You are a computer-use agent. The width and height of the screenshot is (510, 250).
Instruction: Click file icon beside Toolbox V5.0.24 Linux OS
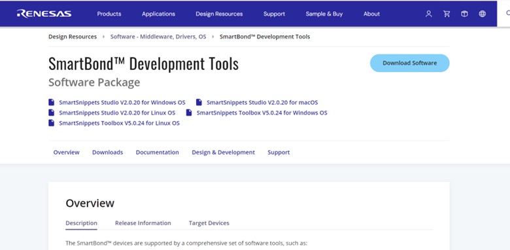tap(52, 123)
